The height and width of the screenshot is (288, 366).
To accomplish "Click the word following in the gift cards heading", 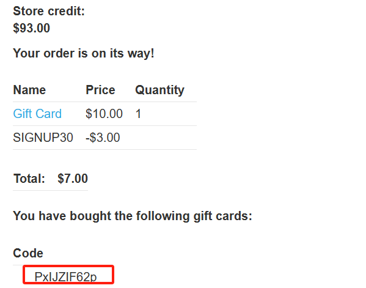I will pos(163,216).
